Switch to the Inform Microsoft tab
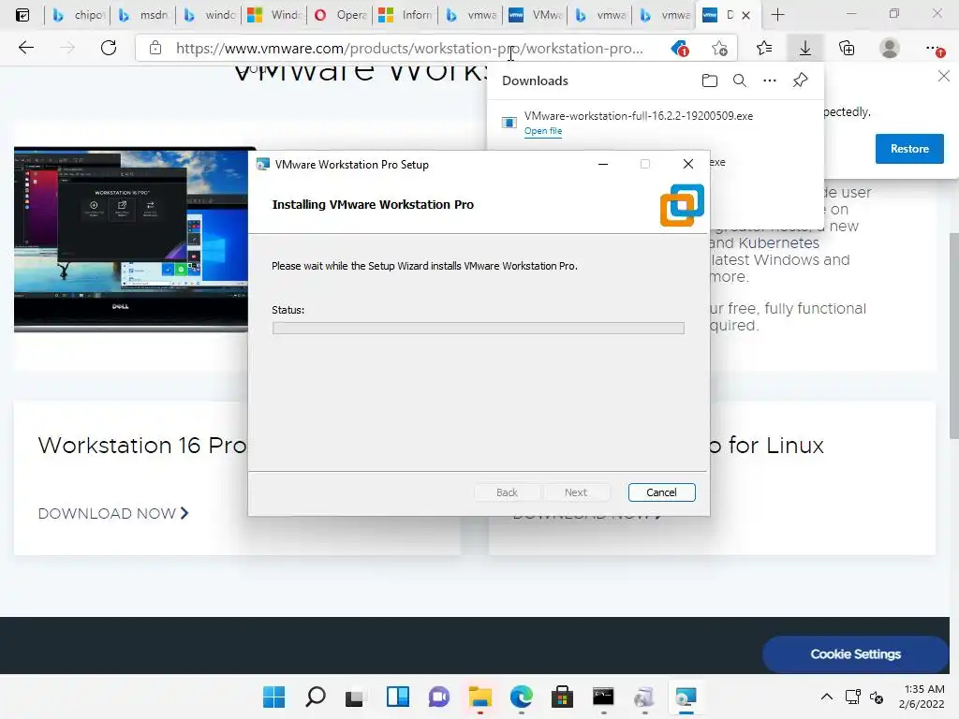959x719 pixels. [x=405, y=15]
